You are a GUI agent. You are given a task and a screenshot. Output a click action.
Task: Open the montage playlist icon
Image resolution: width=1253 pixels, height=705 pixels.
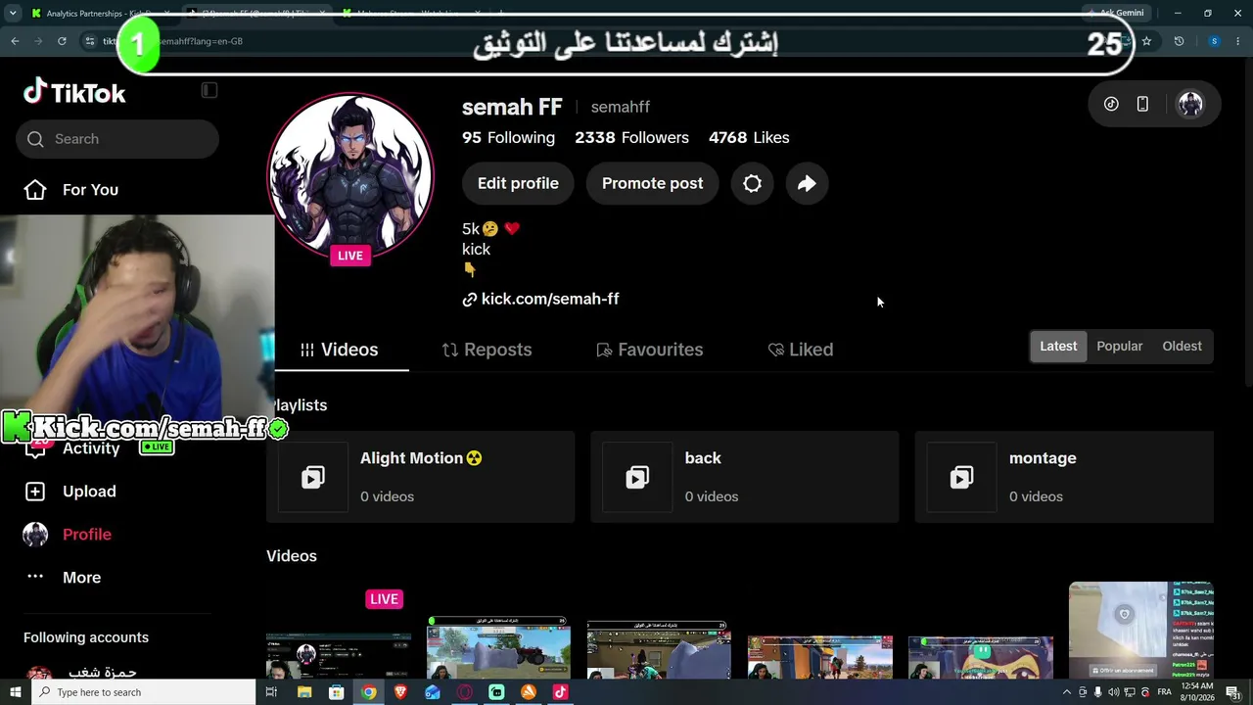(961, 477)
